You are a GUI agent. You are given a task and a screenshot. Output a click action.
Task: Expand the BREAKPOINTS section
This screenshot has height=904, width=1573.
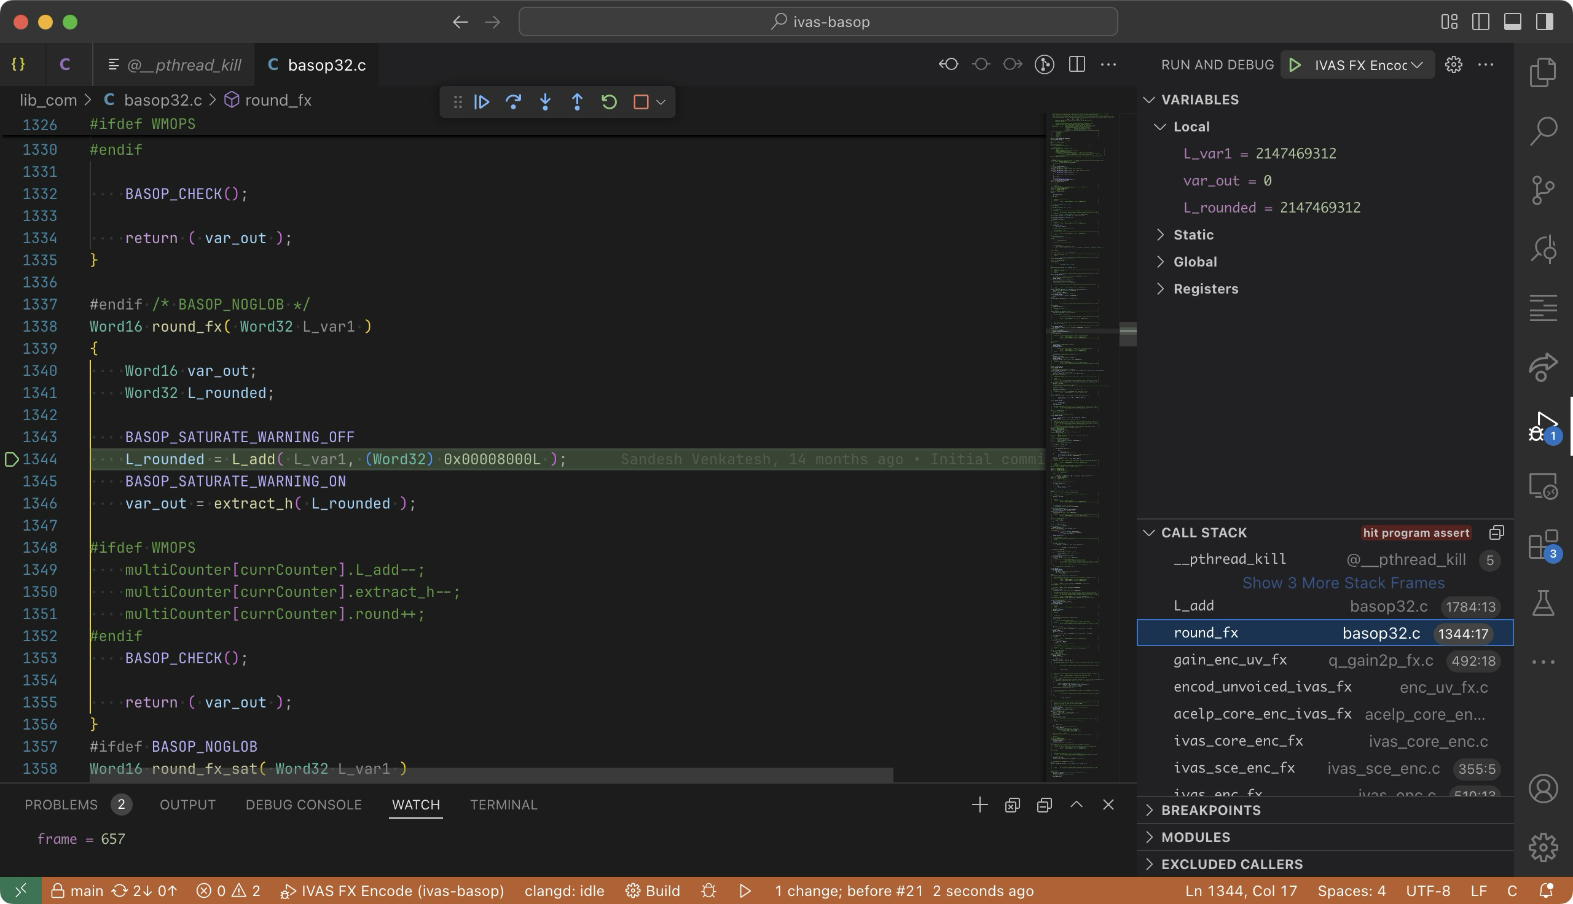(1210, 810)
